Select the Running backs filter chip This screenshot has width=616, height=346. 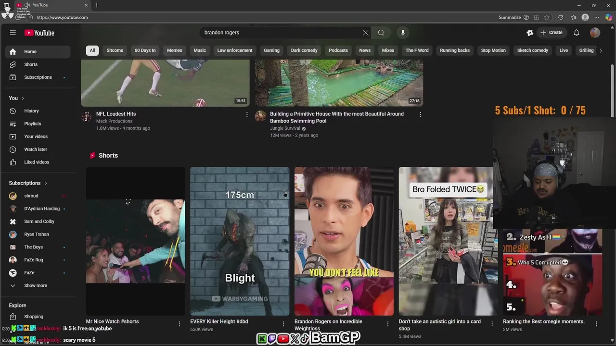455,50
